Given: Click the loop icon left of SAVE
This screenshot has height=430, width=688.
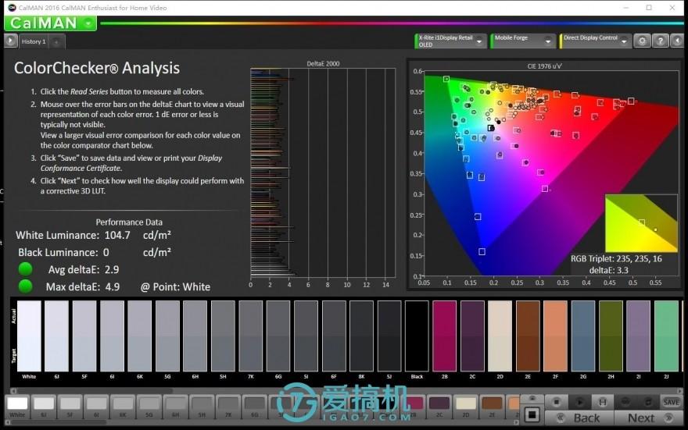Looking at the screenshot, I should coord(648,402).
